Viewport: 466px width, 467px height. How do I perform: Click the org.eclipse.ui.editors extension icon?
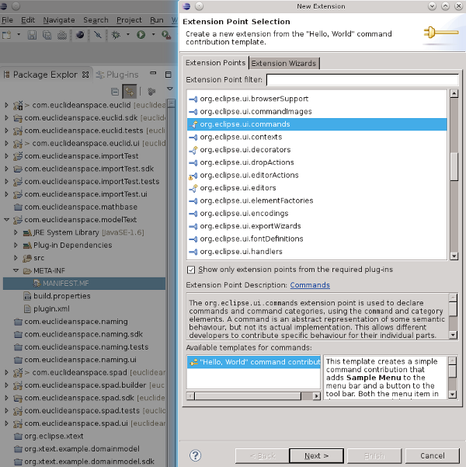pyautogui.click(x=193, y=188)
